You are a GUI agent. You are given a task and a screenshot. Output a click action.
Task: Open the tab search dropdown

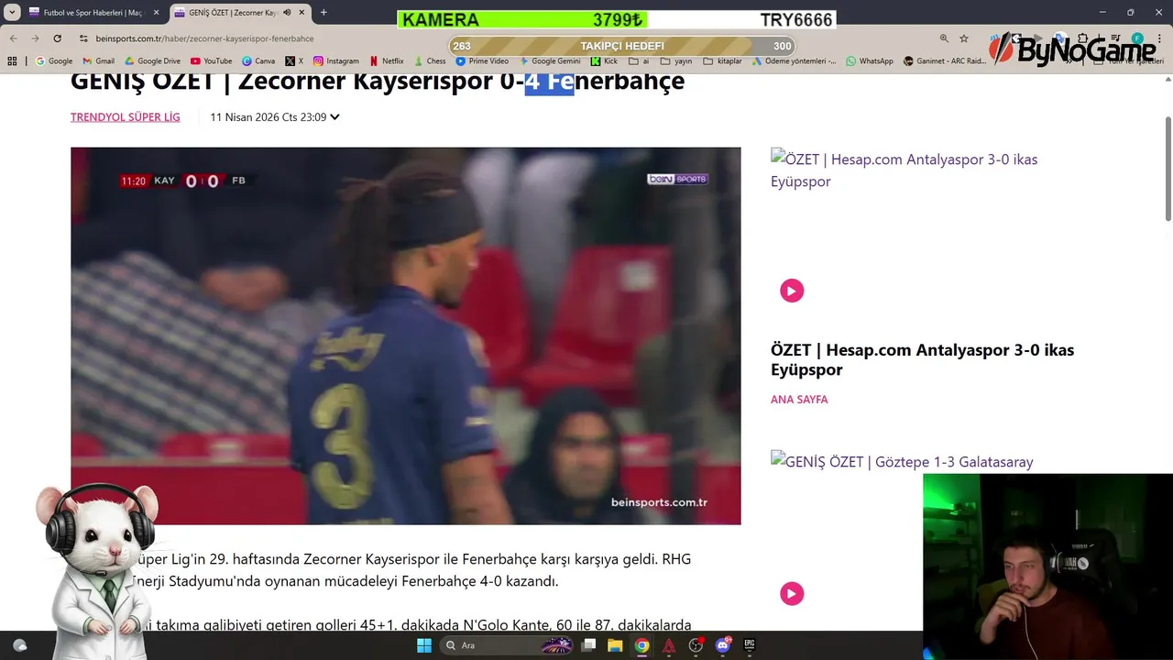pyautogui.click(x=12, y=13)
